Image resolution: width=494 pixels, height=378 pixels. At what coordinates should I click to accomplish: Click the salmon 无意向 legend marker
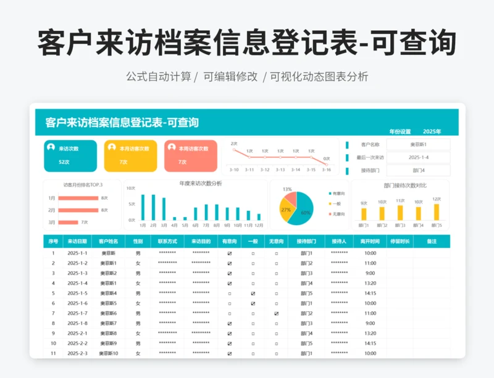330,214
